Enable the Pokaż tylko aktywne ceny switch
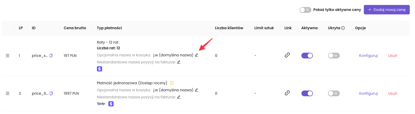Image resolution: width=415 pixels, height=114 pixels. (x=305, y=10)
